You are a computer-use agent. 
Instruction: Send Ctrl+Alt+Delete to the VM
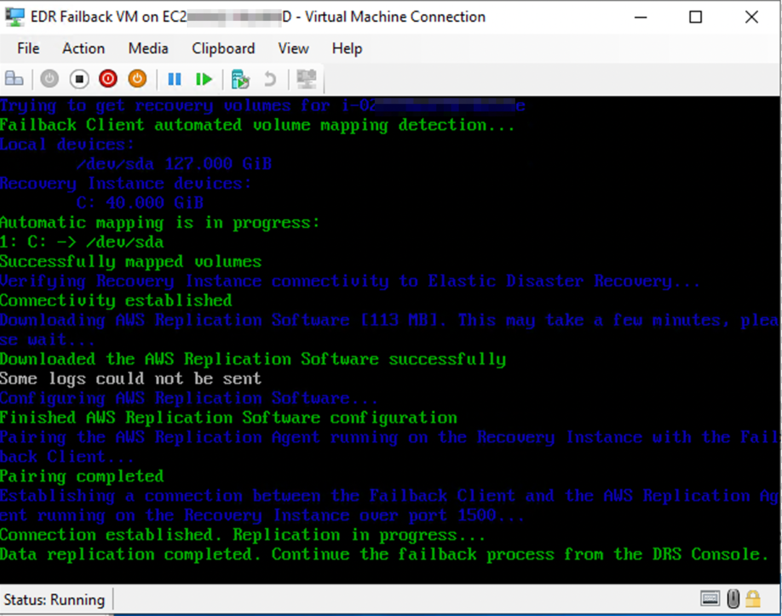click(x=14, y=79)
